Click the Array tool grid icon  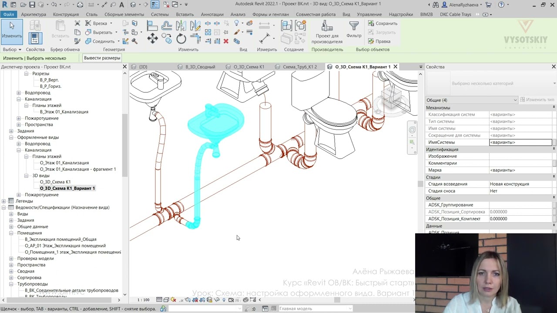[x=208, y=32]
